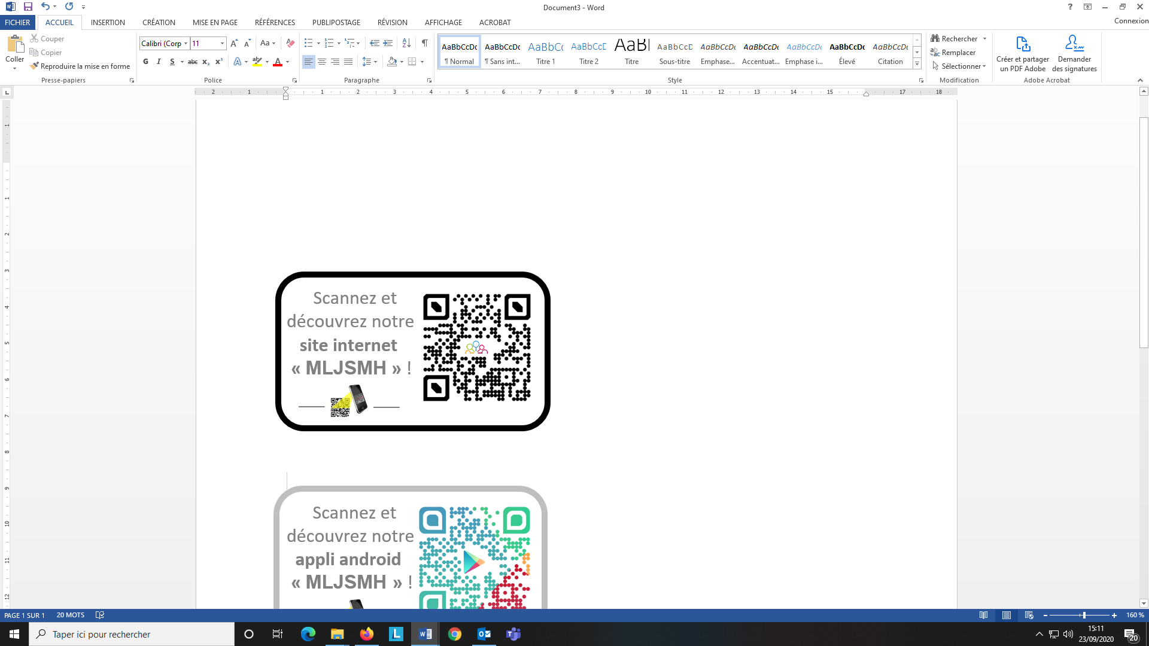Viewport: 1149px width, 646px height.
Task: Save the document using the floppy icon
Action: [x=28, y=7]
